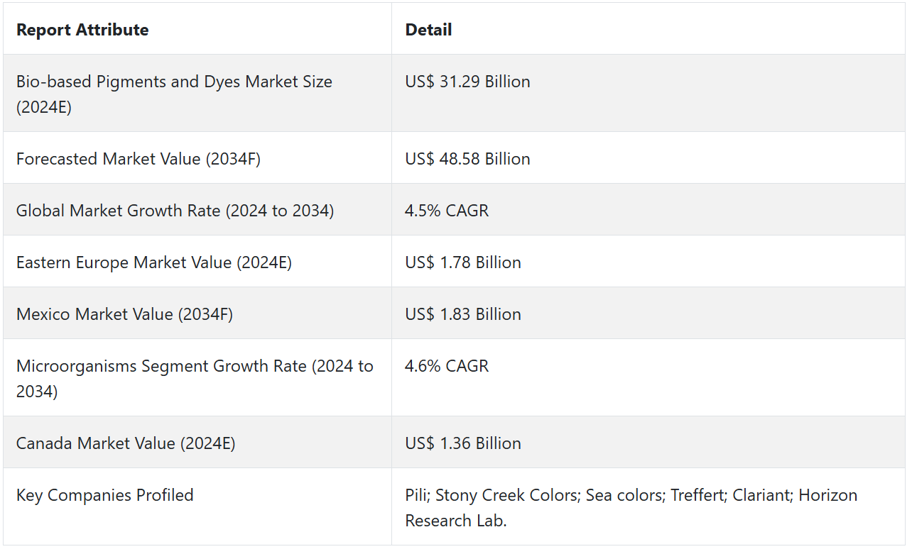Click the US$ 48.58 Billion value

(x=467, y=159)
